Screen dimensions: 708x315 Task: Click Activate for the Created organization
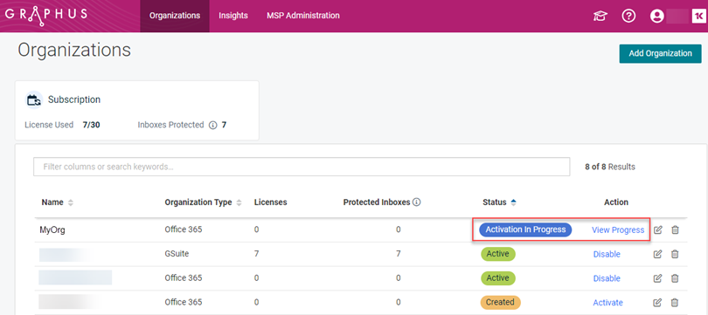click(x=607, y=303)
